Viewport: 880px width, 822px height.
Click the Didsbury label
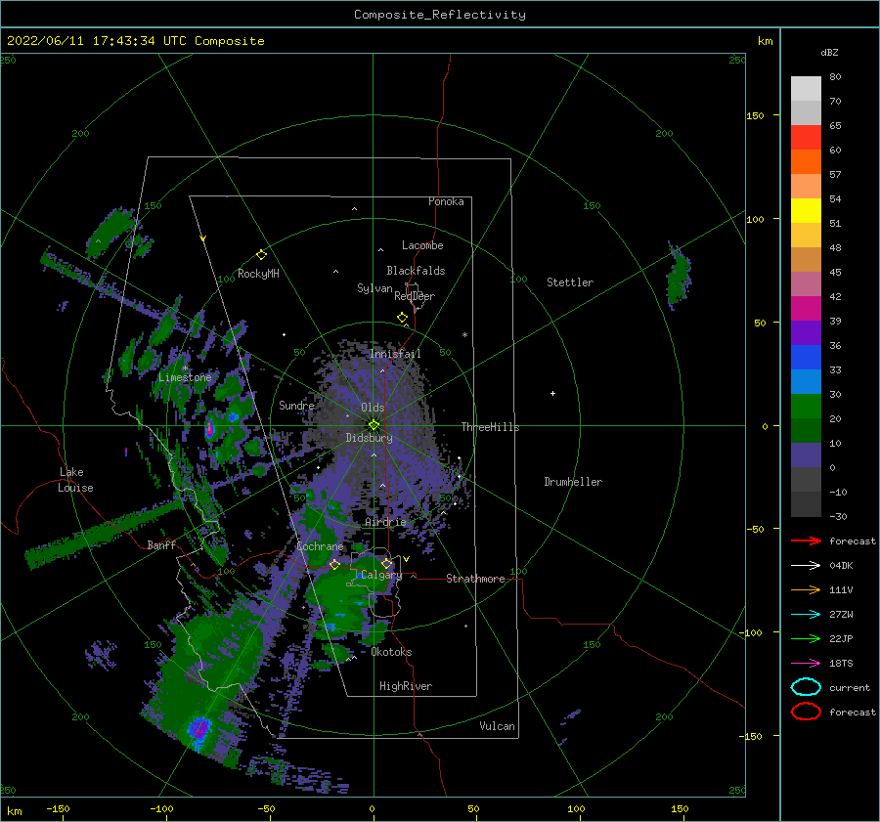click(x=369, y=438)
